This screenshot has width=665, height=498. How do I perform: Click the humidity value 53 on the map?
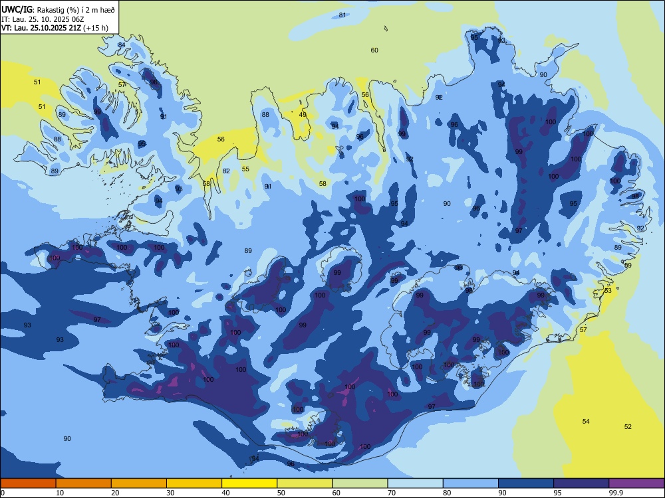[608, 291]
